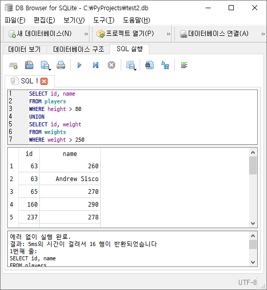Close the SQL 1 tab
Image resolution: width=267 pixels, height=290 pixels.
[x=44, y=81]
